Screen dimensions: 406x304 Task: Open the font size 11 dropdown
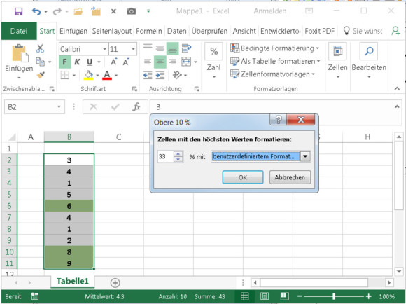[x=133, y=49]
